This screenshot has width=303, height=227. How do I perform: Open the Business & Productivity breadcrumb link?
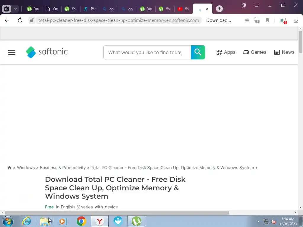pyautogui.click(x=63, y=168)
